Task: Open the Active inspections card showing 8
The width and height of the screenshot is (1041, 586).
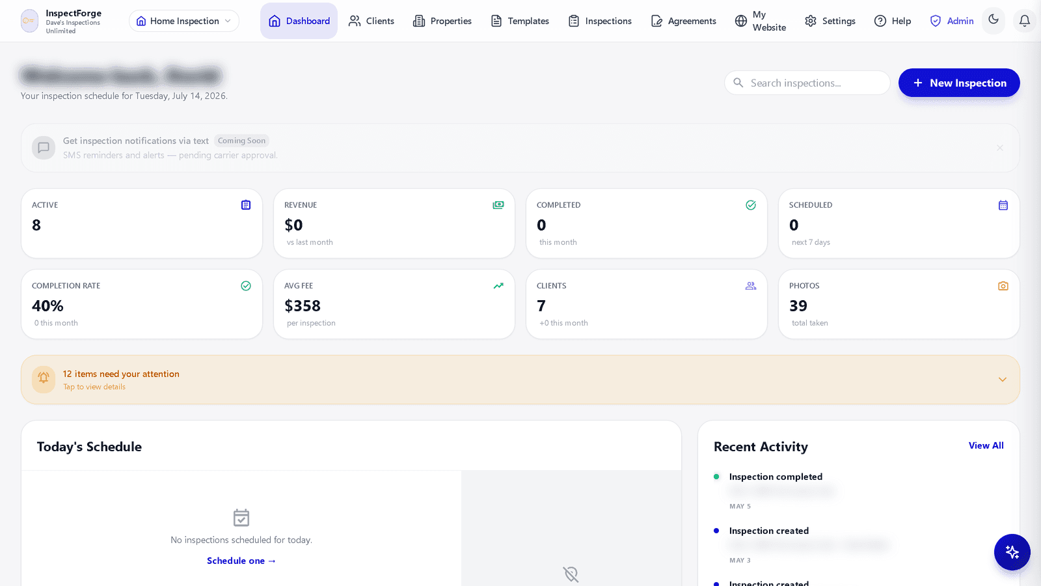Action: click(x=142, y=223)
